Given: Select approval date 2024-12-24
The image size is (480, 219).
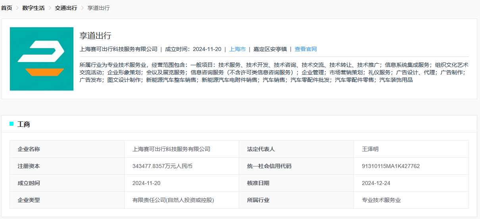Looking at the screenshot, I should [x=376, y=183].
